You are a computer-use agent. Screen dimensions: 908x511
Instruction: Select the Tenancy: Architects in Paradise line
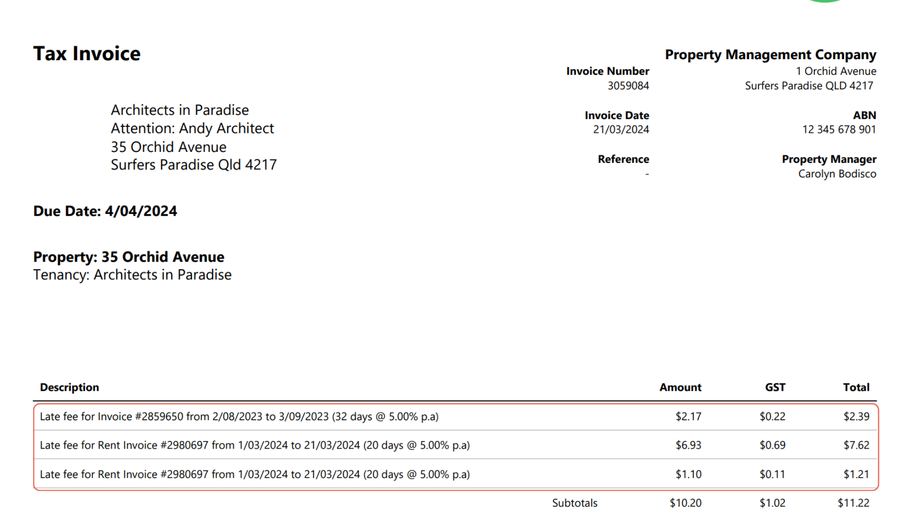click(x=132, y=275)
